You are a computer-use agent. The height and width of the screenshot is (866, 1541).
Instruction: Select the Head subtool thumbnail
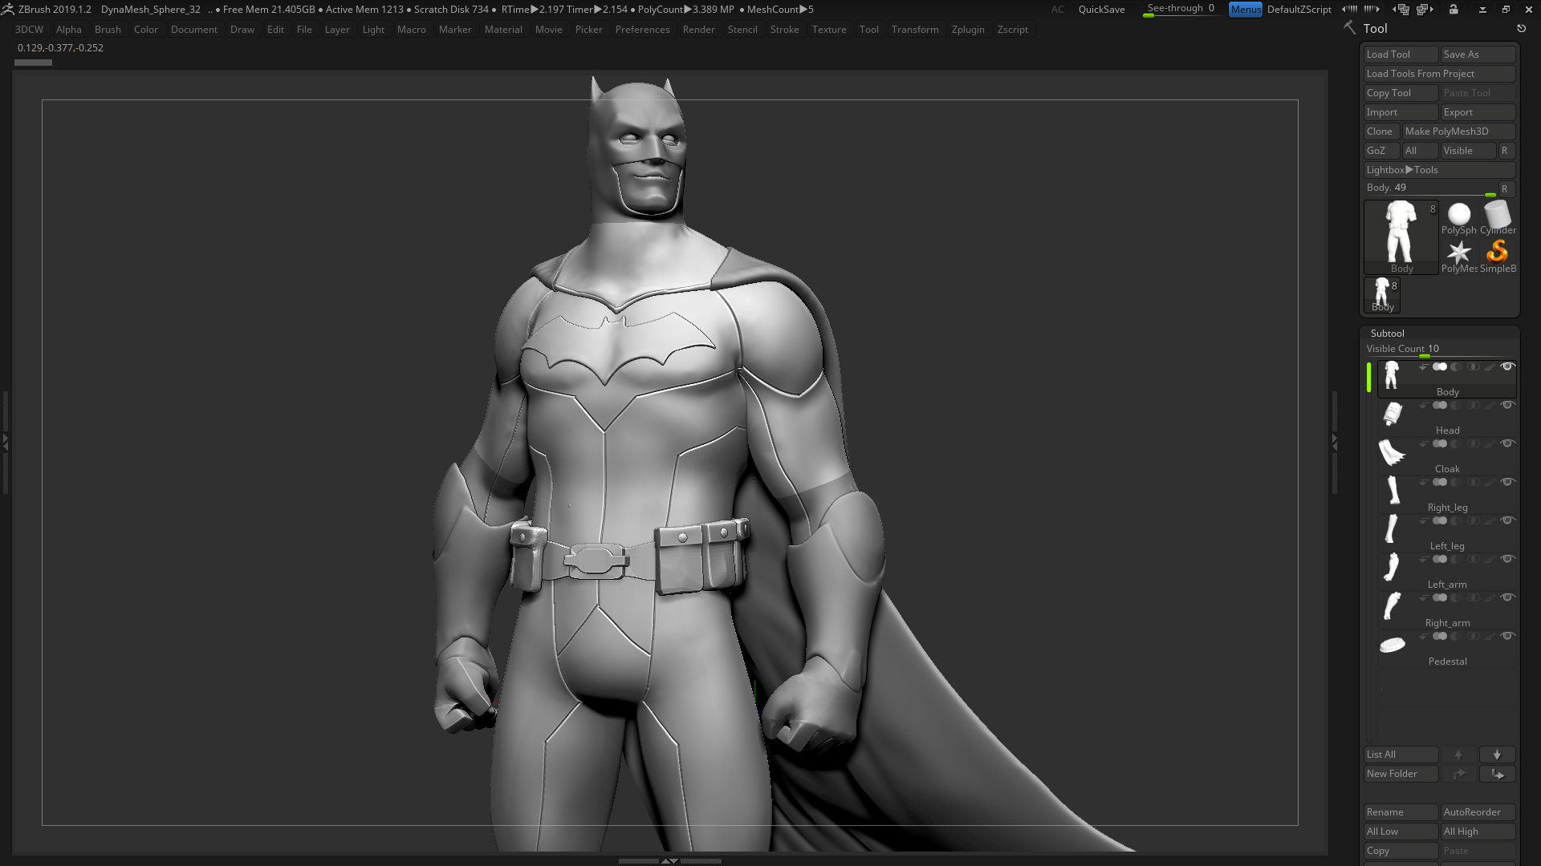pos(1393,415)
